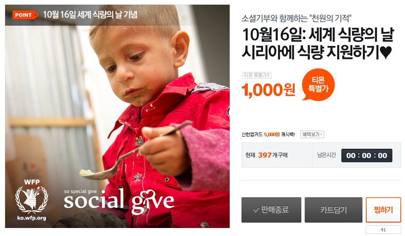Click the 00:00:00 remaining time counter
This screenshot has width=405, height=236.
367,156
